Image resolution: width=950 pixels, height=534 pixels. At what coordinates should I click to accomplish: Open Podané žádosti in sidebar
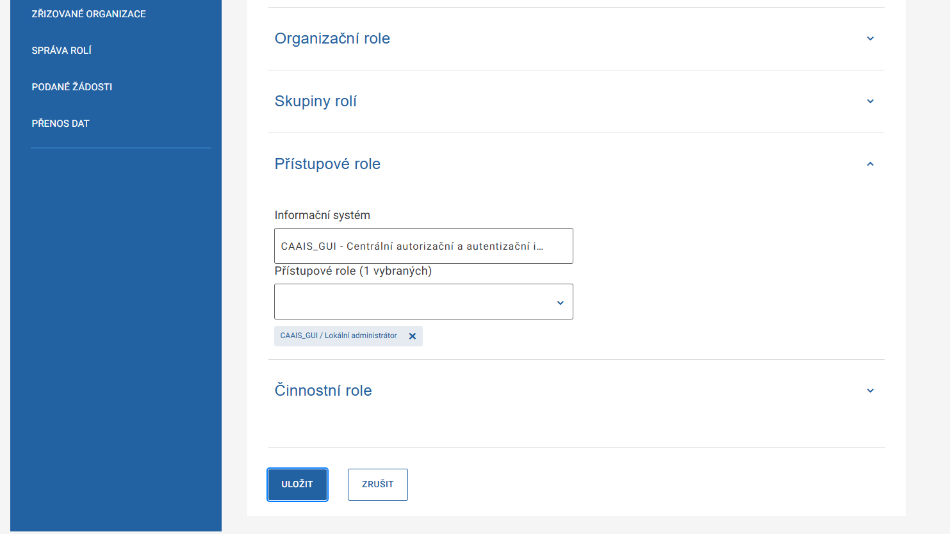(x=72, y=87)
